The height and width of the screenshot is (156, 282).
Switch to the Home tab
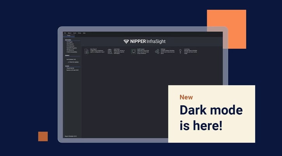[69, 36]
